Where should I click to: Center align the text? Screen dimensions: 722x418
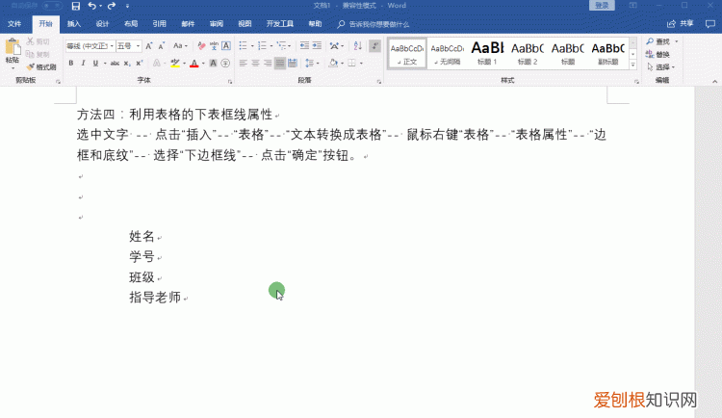pyautogui.click(x=255, y=64)
